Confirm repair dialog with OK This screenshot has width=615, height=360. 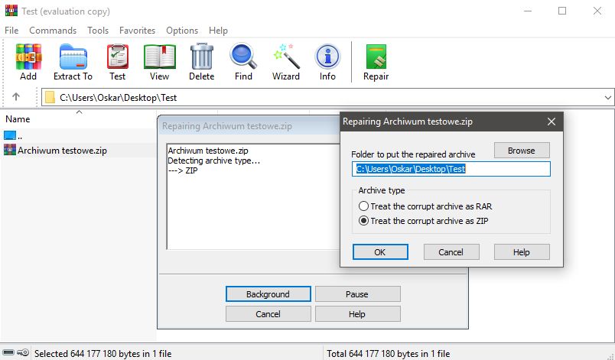(380, 252)
